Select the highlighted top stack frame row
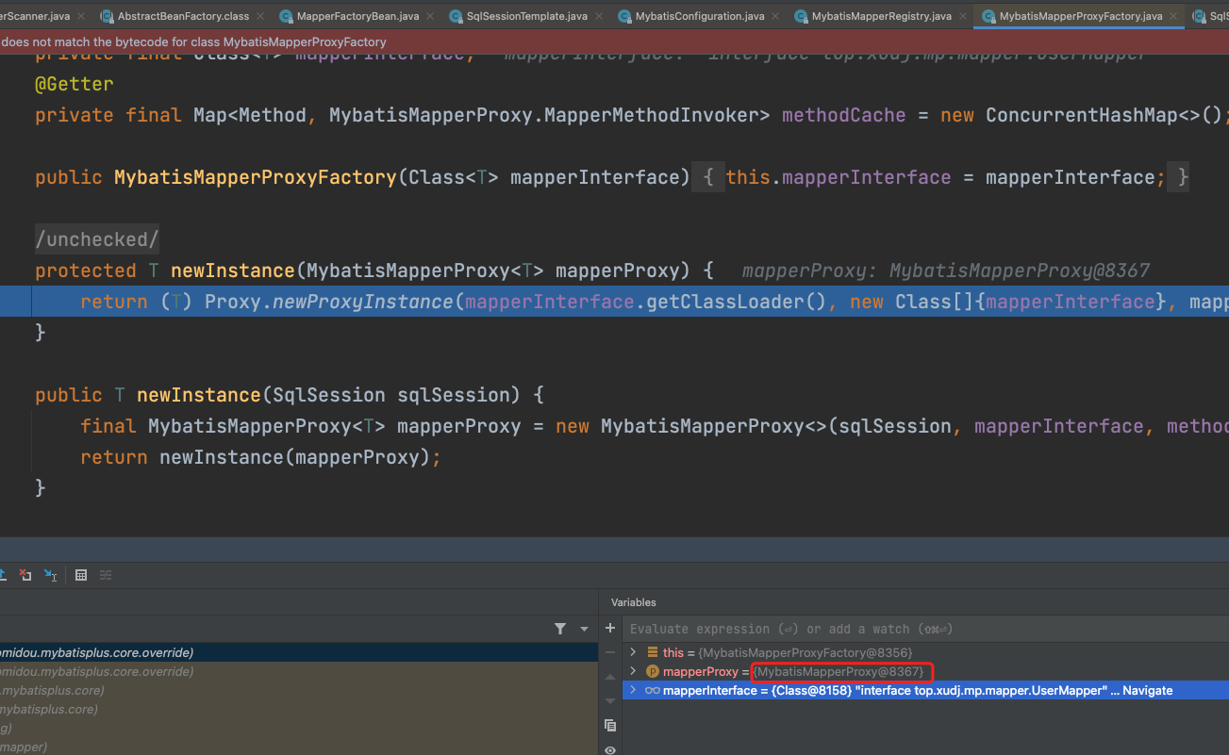Image resolution: width=1229 pixels, height=755 pixels. click(299, 652)
